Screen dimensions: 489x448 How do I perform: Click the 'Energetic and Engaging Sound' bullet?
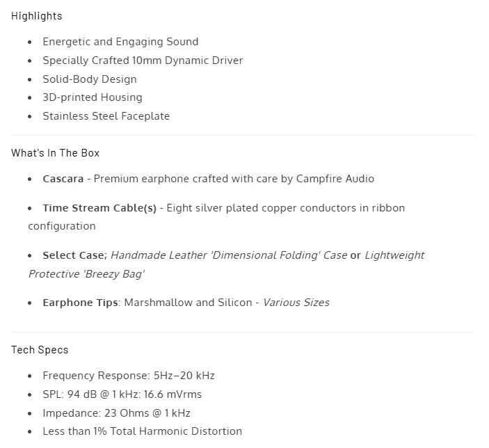coord(120,42)
